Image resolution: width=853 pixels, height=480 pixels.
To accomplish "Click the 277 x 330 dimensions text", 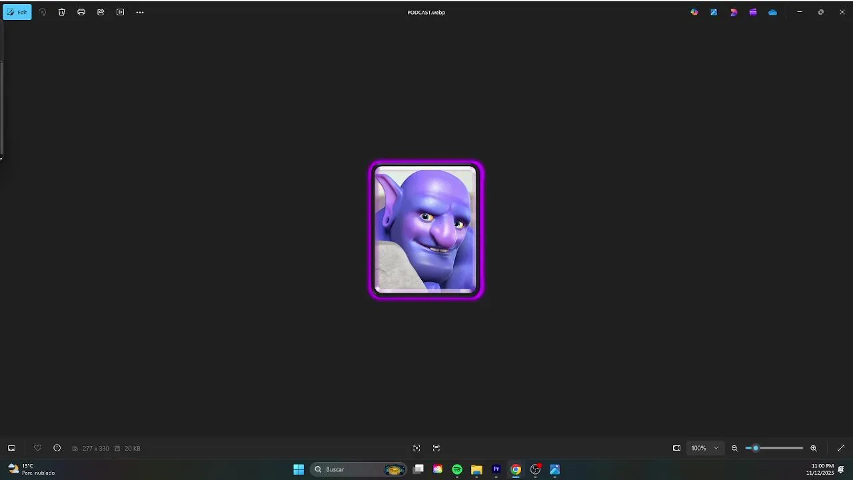I will tap(95, 449).
